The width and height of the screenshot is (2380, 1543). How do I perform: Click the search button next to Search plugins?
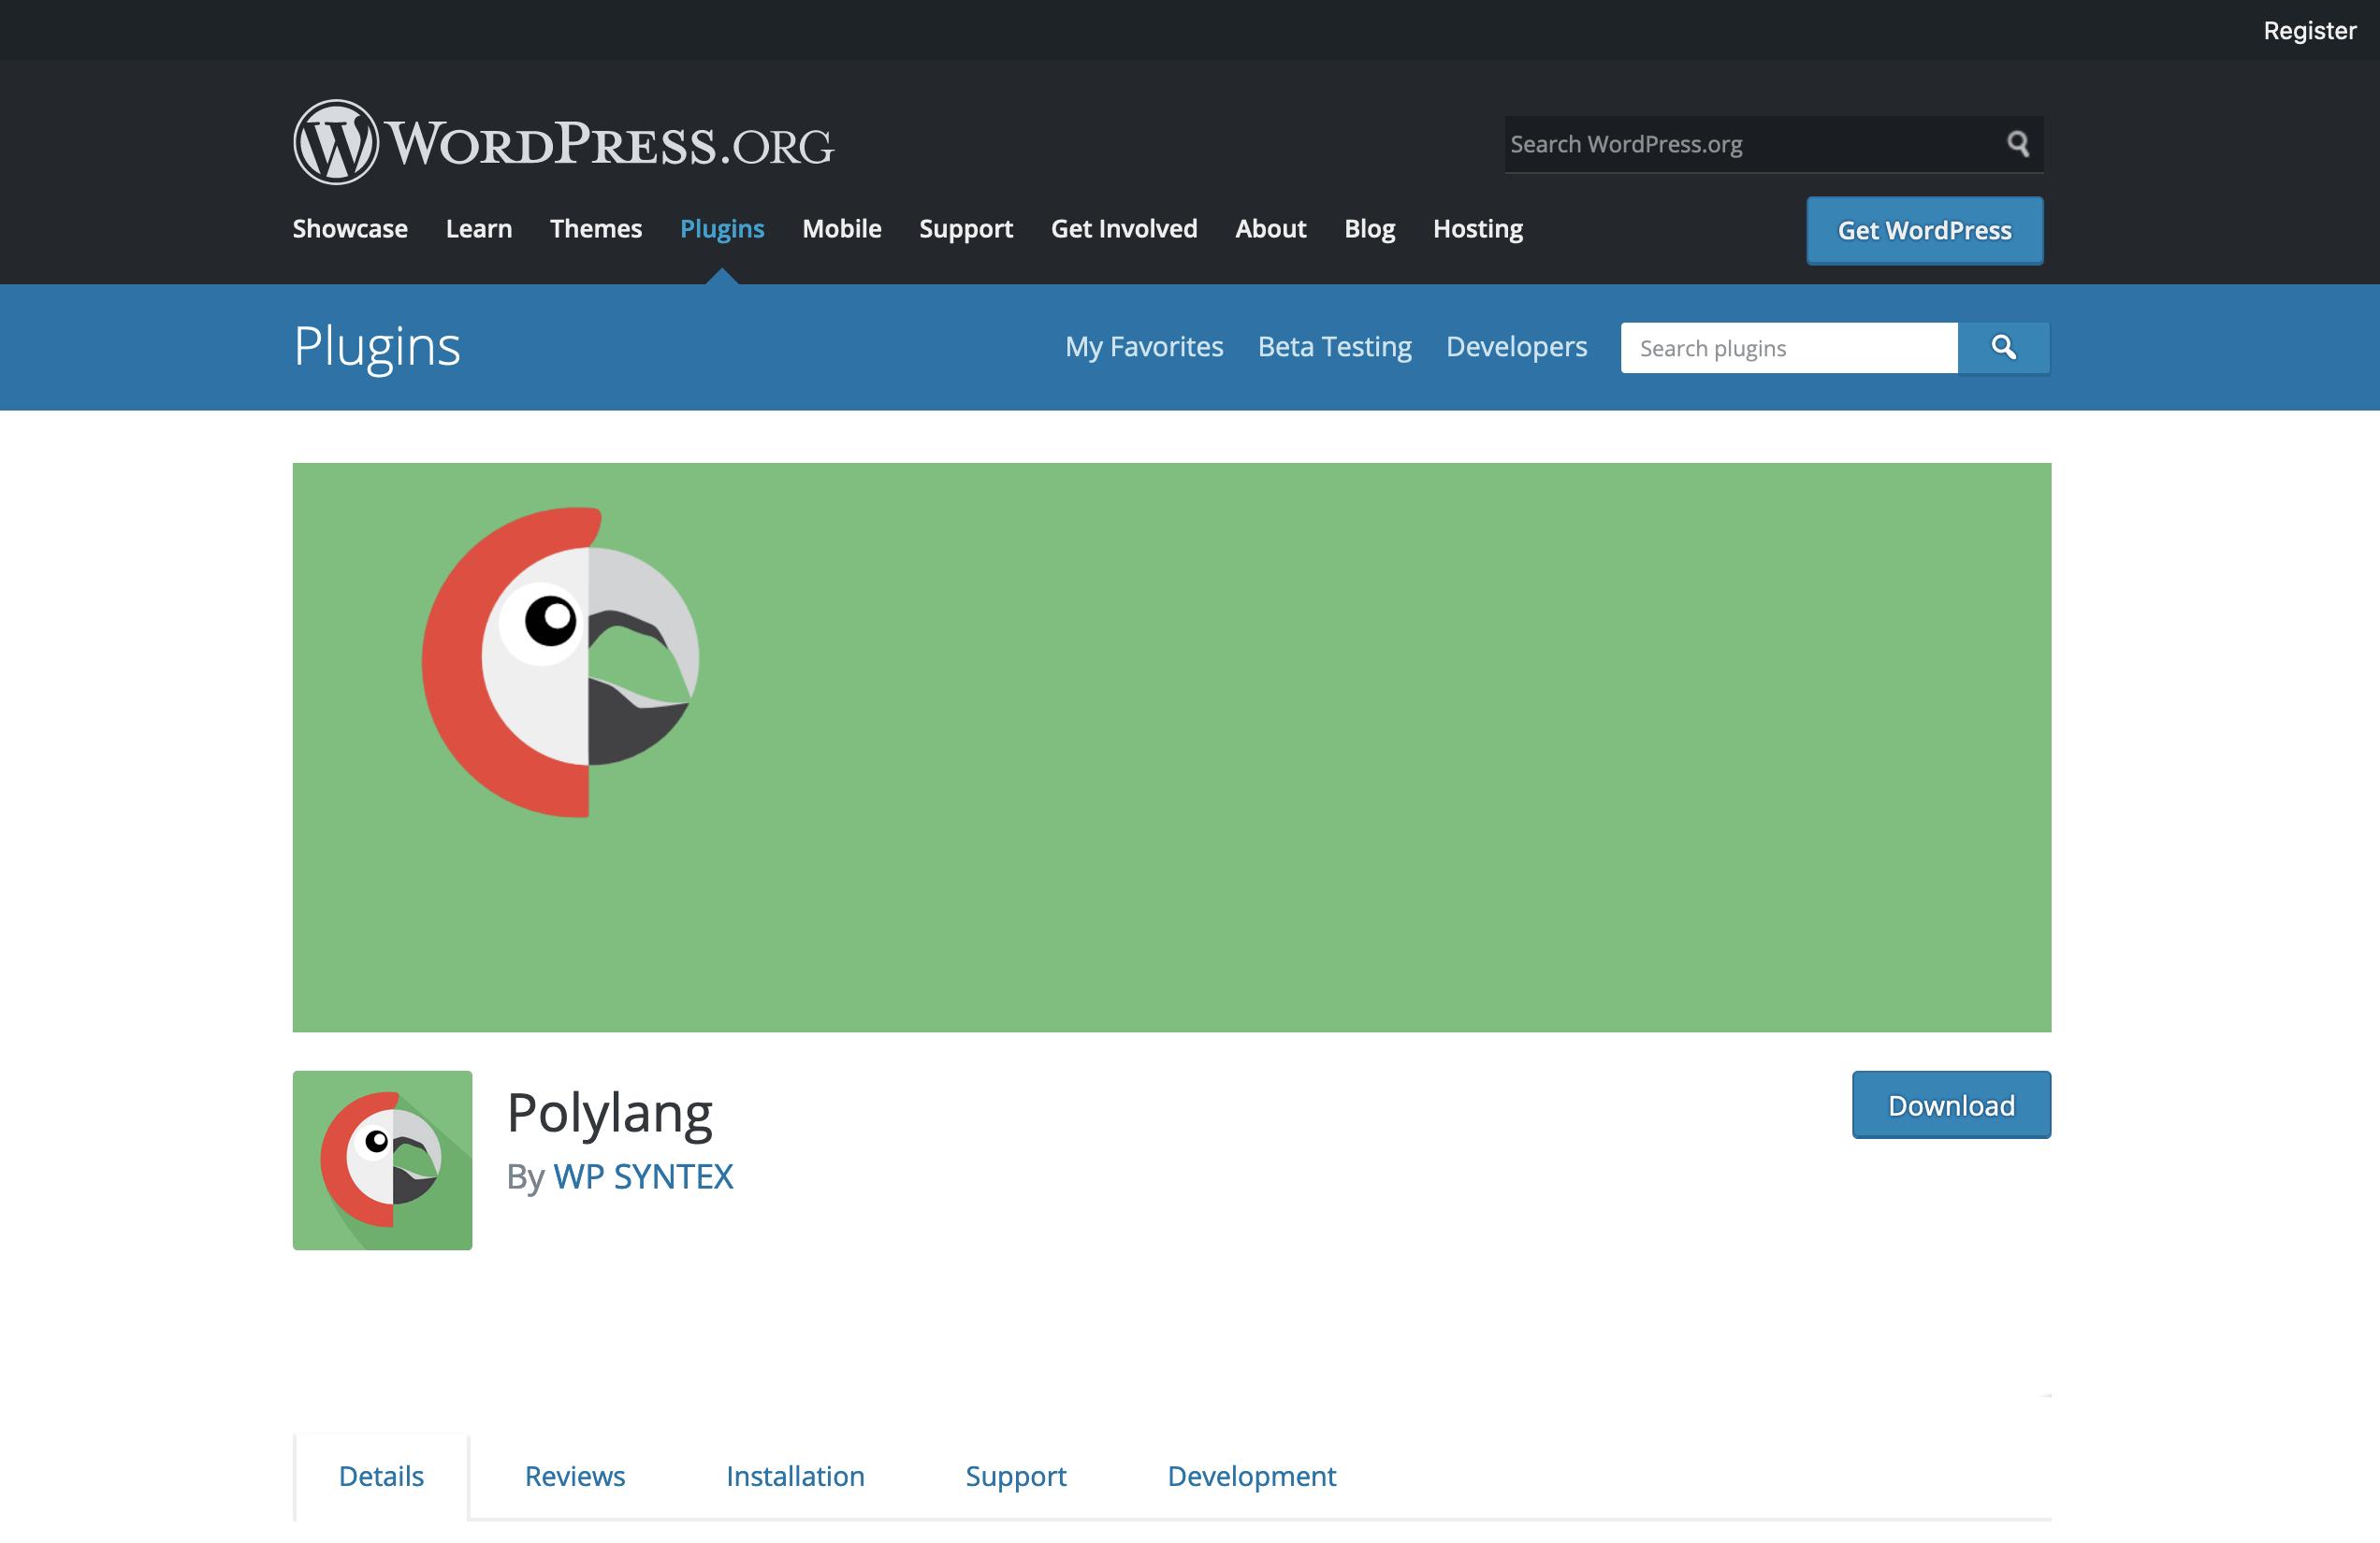pos(2003,348)
